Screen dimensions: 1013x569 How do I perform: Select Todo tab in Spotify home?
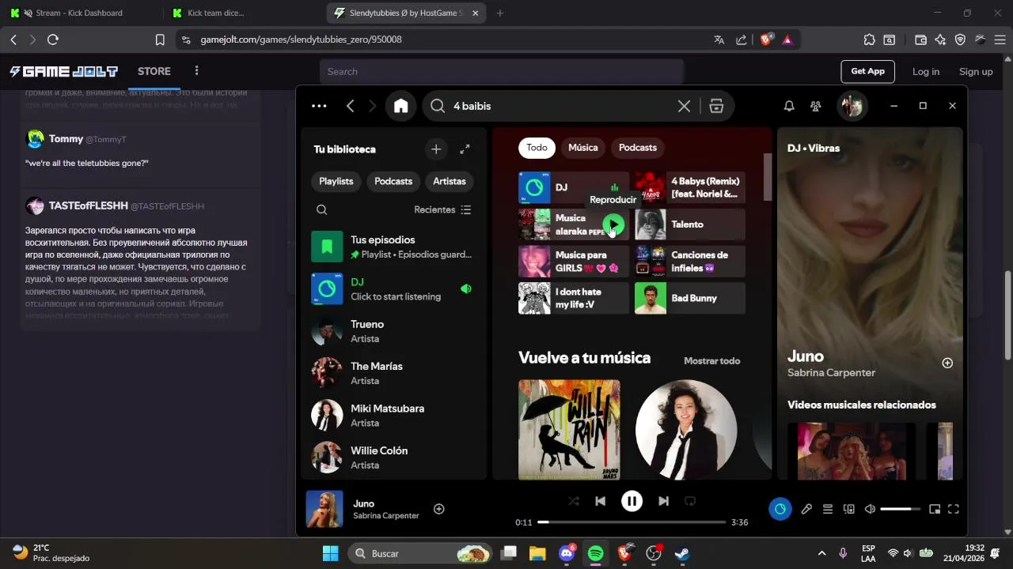(x=537, y=148)
